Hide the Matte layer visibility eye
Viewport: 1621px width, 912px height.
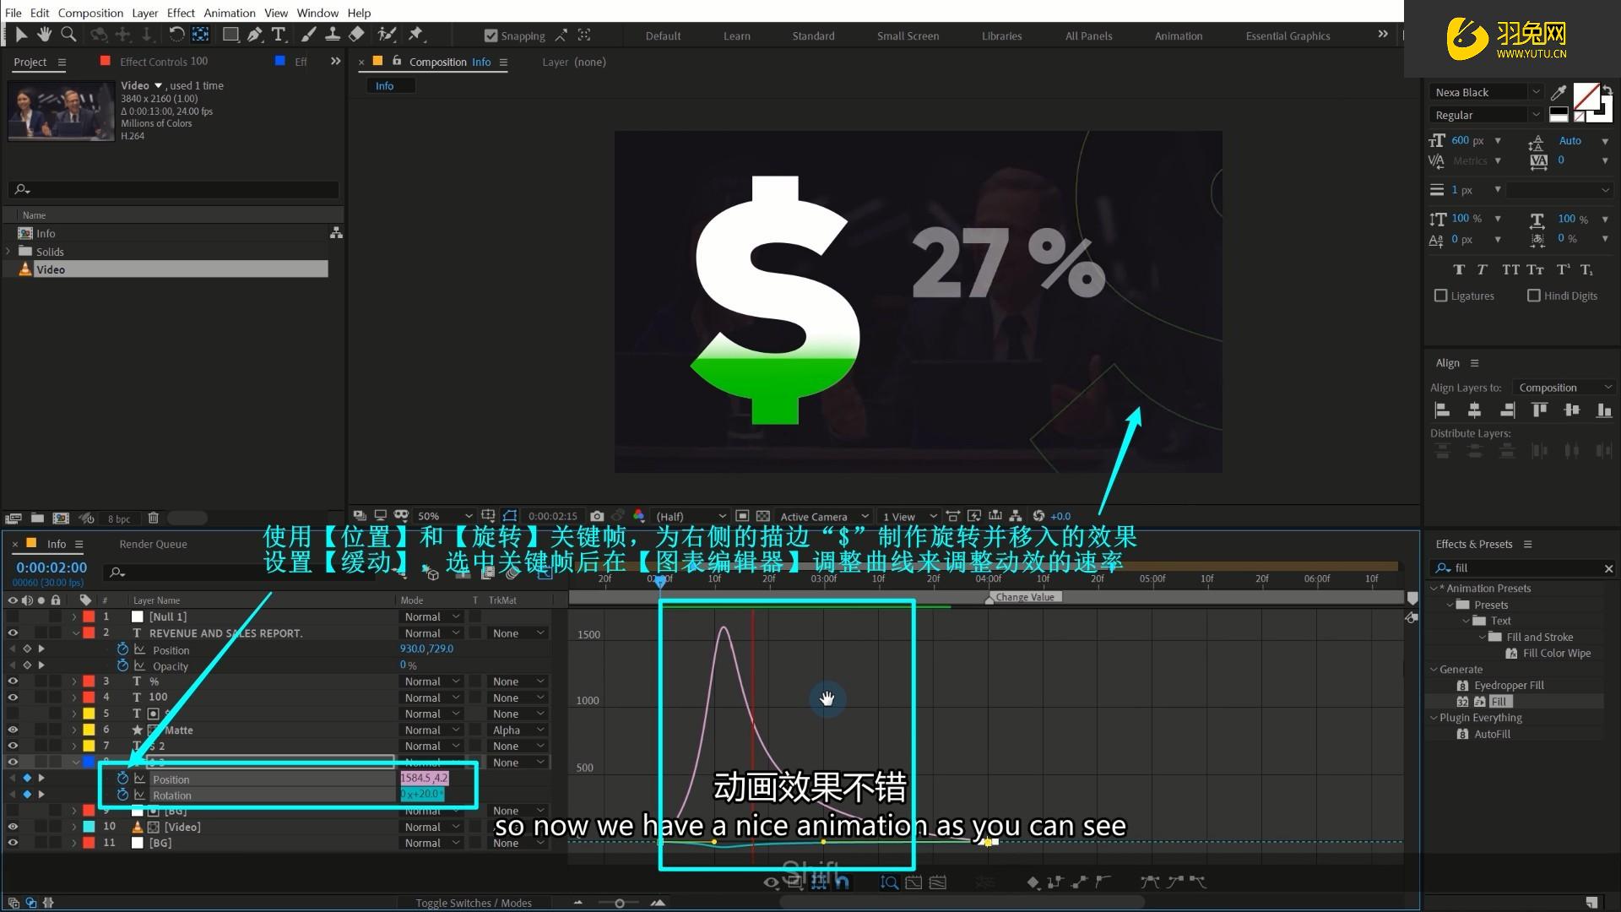[x=13, y=730]
